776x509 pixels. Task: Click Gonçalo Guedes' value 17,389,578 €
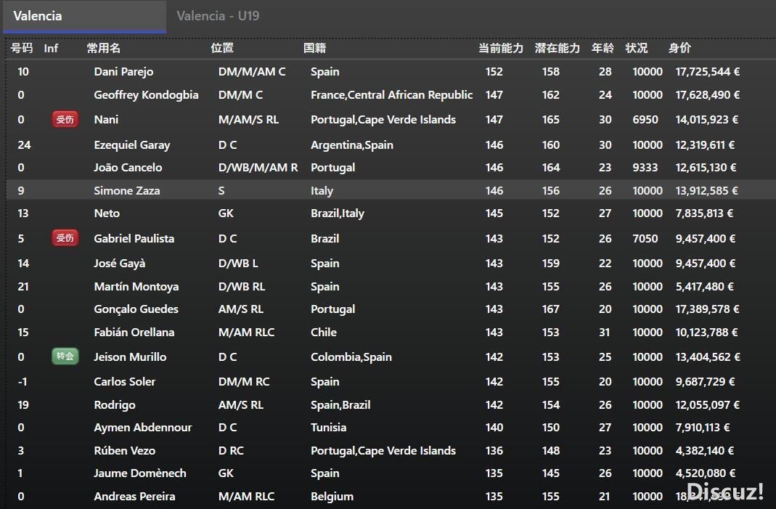click(707, 309)
